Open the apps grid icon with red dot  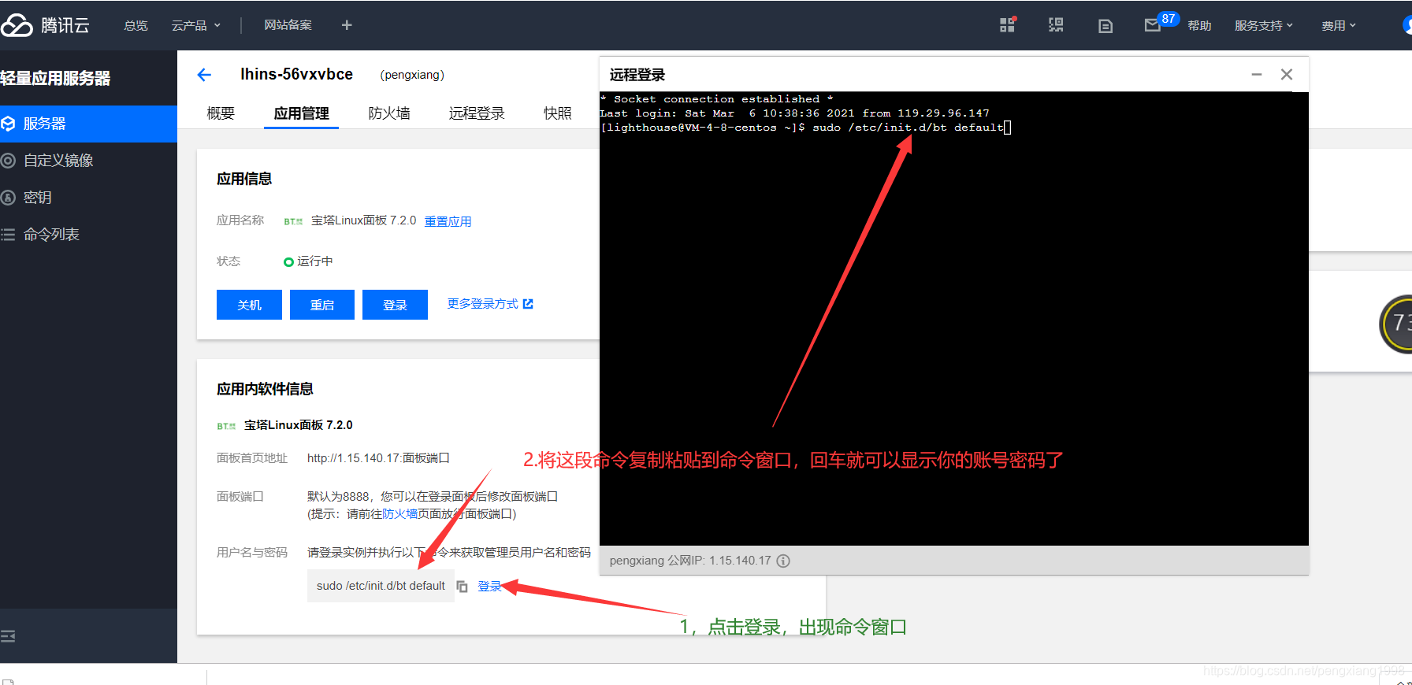click(x=1008, y=24)
